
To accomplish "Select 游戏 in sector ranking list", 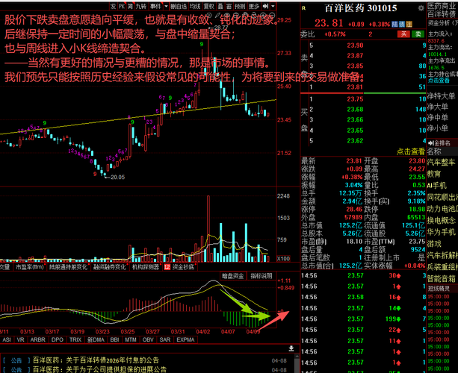I will (x=434, y=244).
